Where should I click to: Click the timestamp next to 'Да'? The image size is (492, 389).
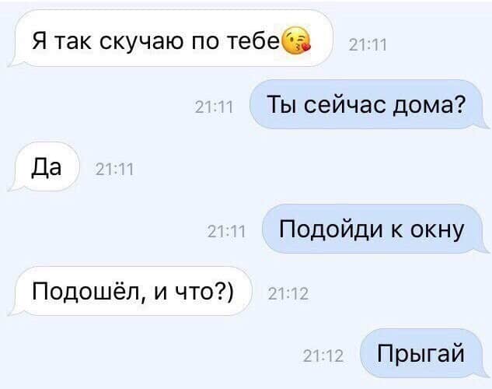pos(114,170)
